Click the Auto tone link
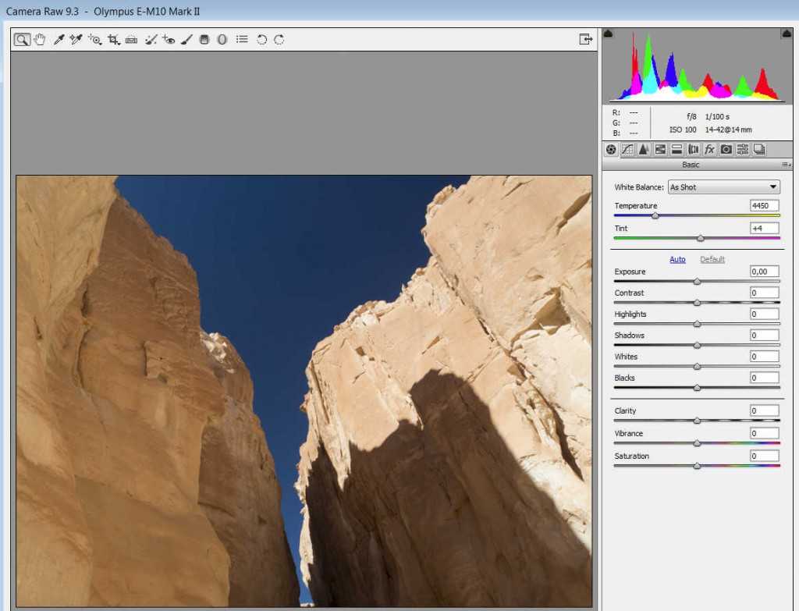The width and height of the screenshot is (799, 611). (677, 259)
